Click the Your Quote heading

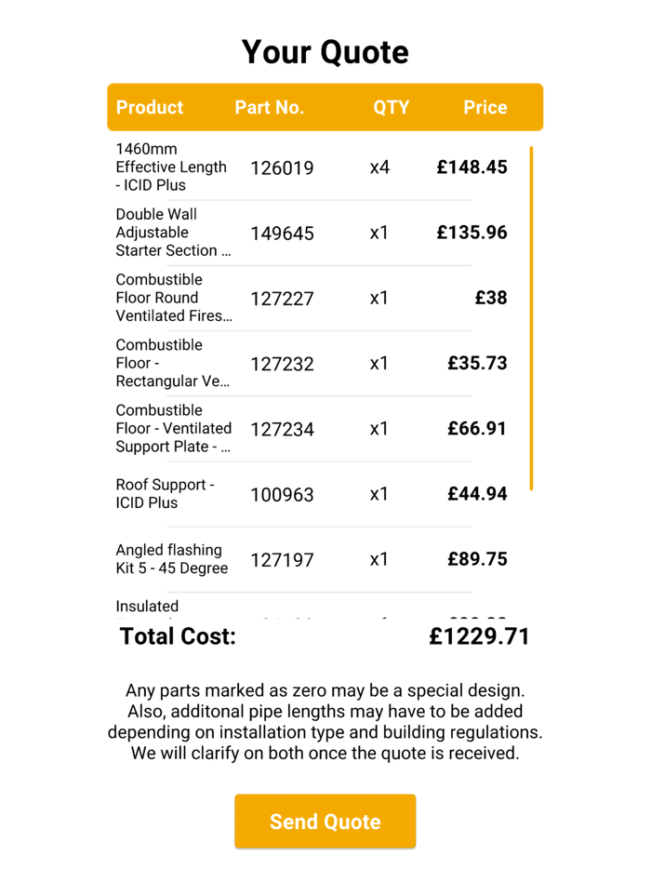pyautogui.click(x=325, y=52)
